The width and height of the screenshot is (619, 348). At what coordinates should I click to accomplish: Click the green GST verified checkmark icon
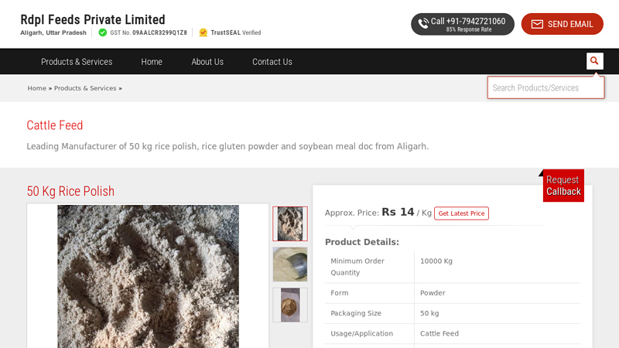tap(103, 32)
